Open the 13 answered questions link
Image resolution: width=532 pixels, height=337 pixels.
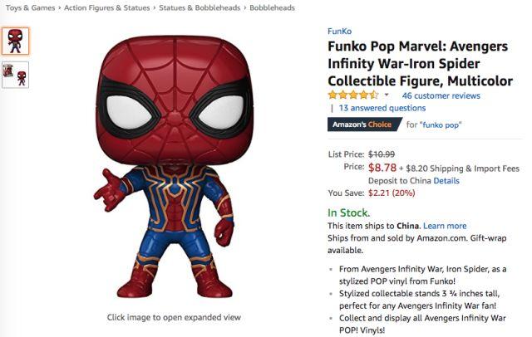click(x=382, y=108)
